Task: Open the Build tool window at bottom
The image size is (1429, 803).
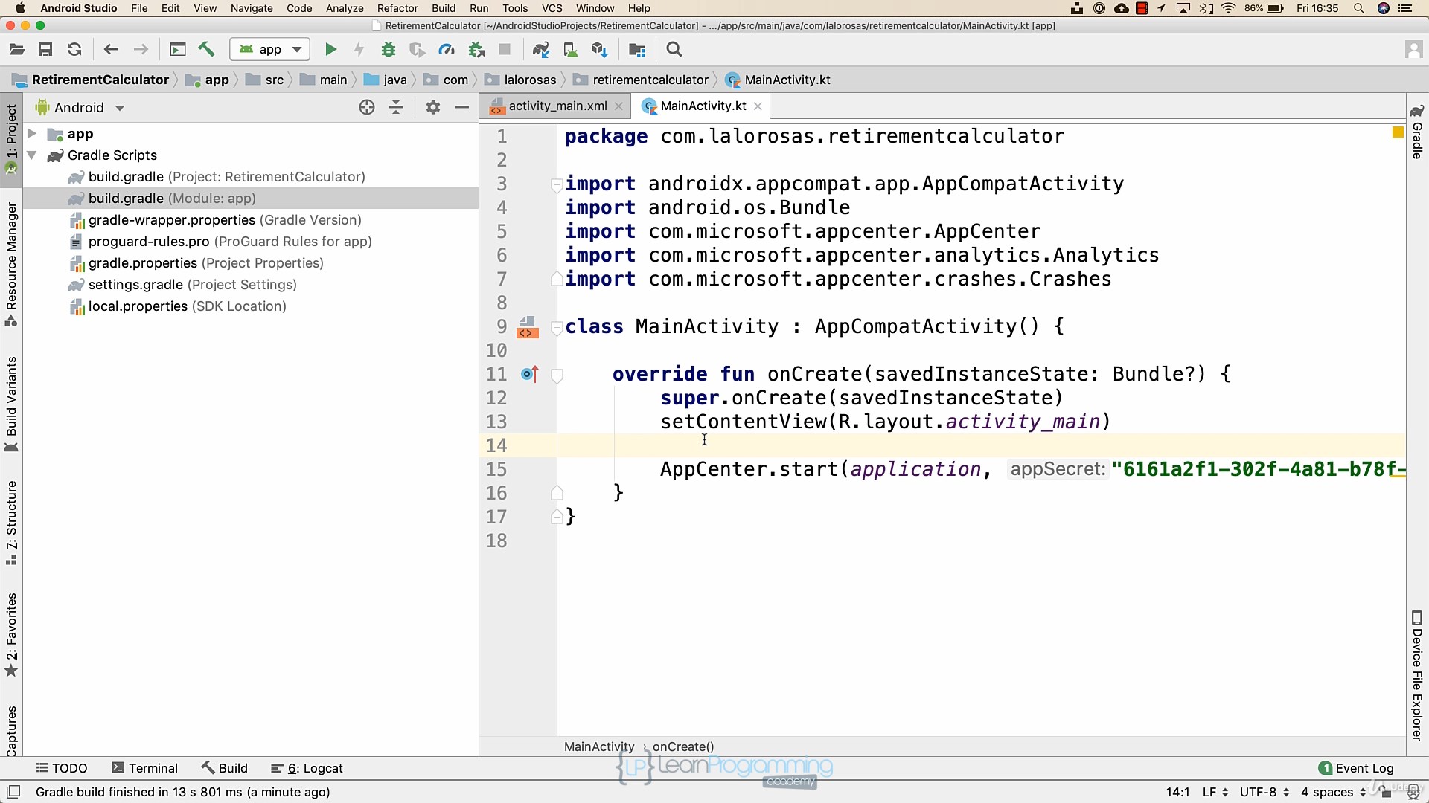Action: (x=225, y=768)
